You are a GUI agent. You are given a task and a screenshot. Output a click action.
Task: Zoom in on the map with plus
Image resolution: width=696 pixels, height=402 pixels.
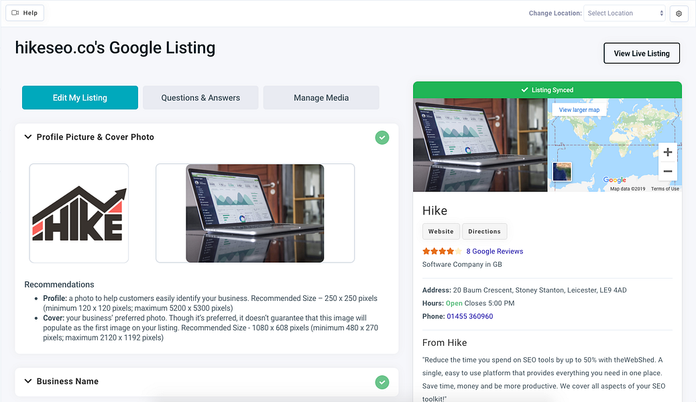click(668, 152)
